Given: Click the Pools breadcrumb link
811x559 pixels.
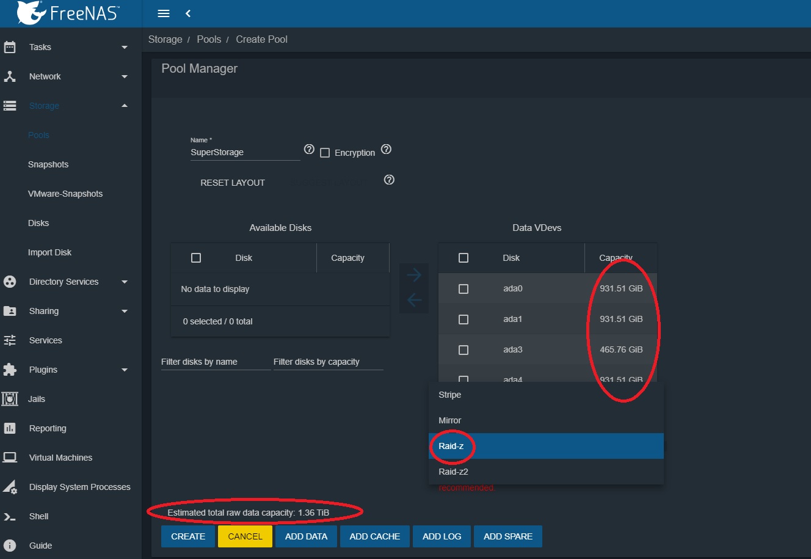Looking at the screenshot, I should [209, 39].
